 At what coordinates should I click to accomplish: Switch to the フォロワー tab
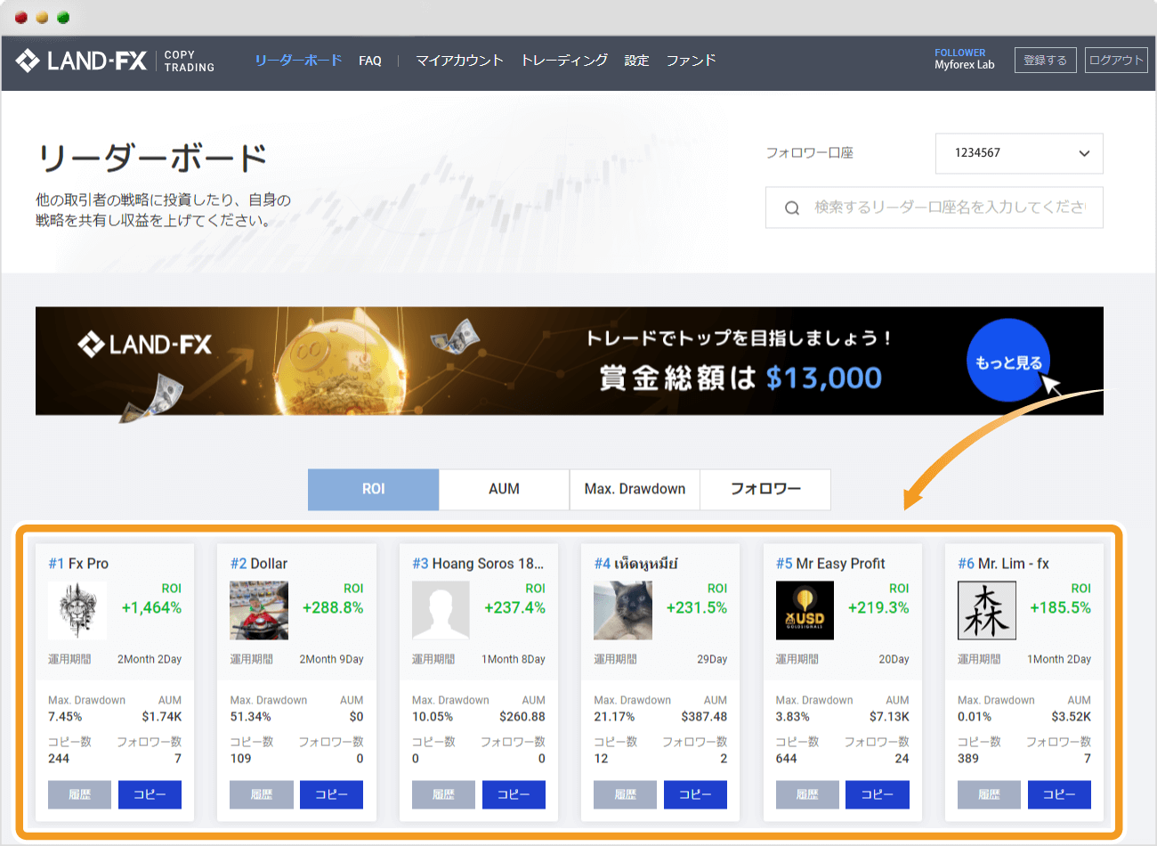pyautogui.click(x=765, y=489)
